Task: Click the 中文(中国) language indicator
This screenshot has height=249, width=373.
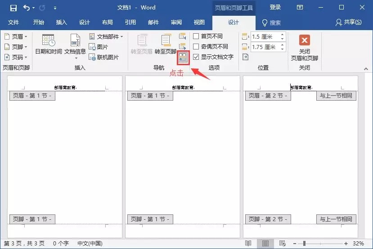Action: (90, 243)
